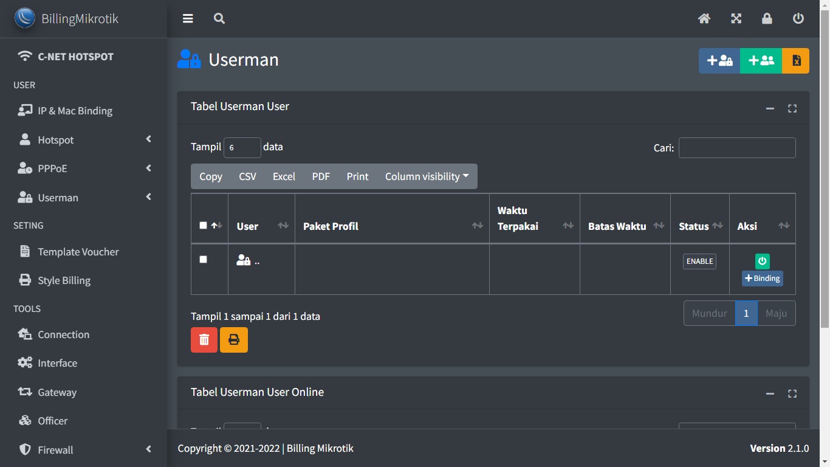This screenshot has height=467, width=830.
Task: Toggle the select-all checkbox in table header
Action: point(203,226)
